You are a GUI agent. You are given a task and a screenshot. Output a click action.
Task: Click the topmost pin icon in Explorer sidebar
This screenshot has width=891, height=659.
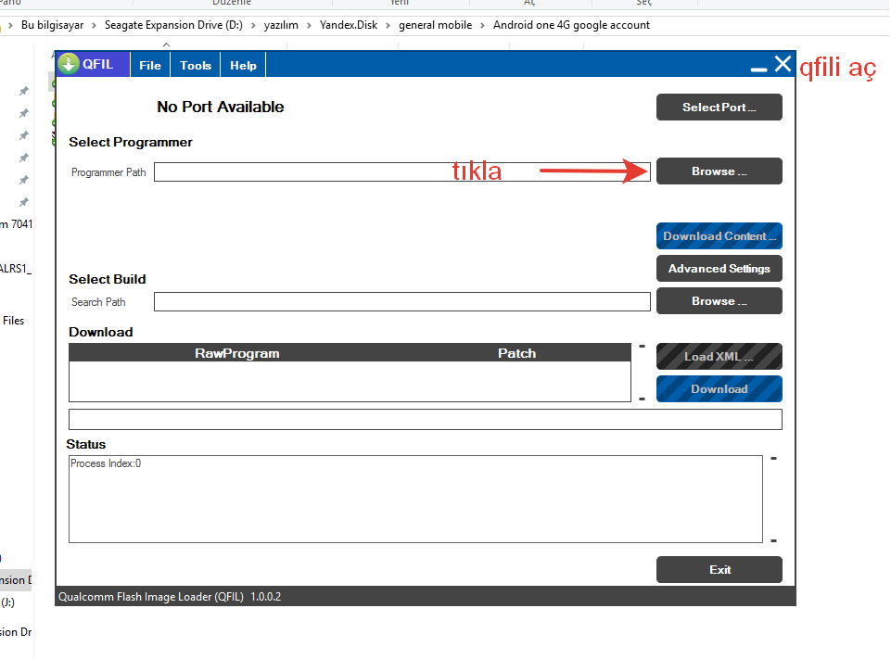[24, 91]
